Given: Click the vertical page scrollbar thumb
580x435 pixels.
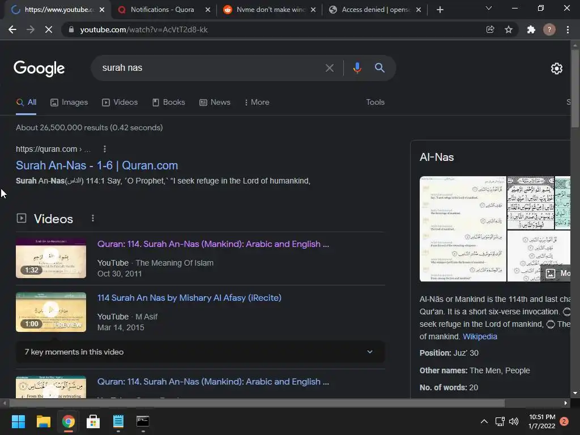Looking at the screenshot, I should [575, 88].
